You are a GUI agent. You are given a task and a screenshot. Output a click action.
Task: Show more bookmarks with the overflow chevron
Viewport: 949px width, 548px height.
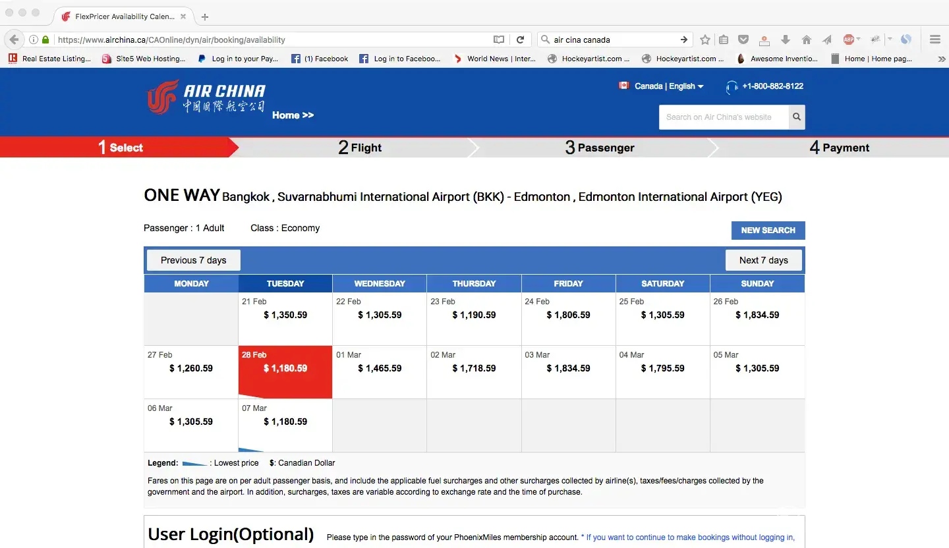941,59
